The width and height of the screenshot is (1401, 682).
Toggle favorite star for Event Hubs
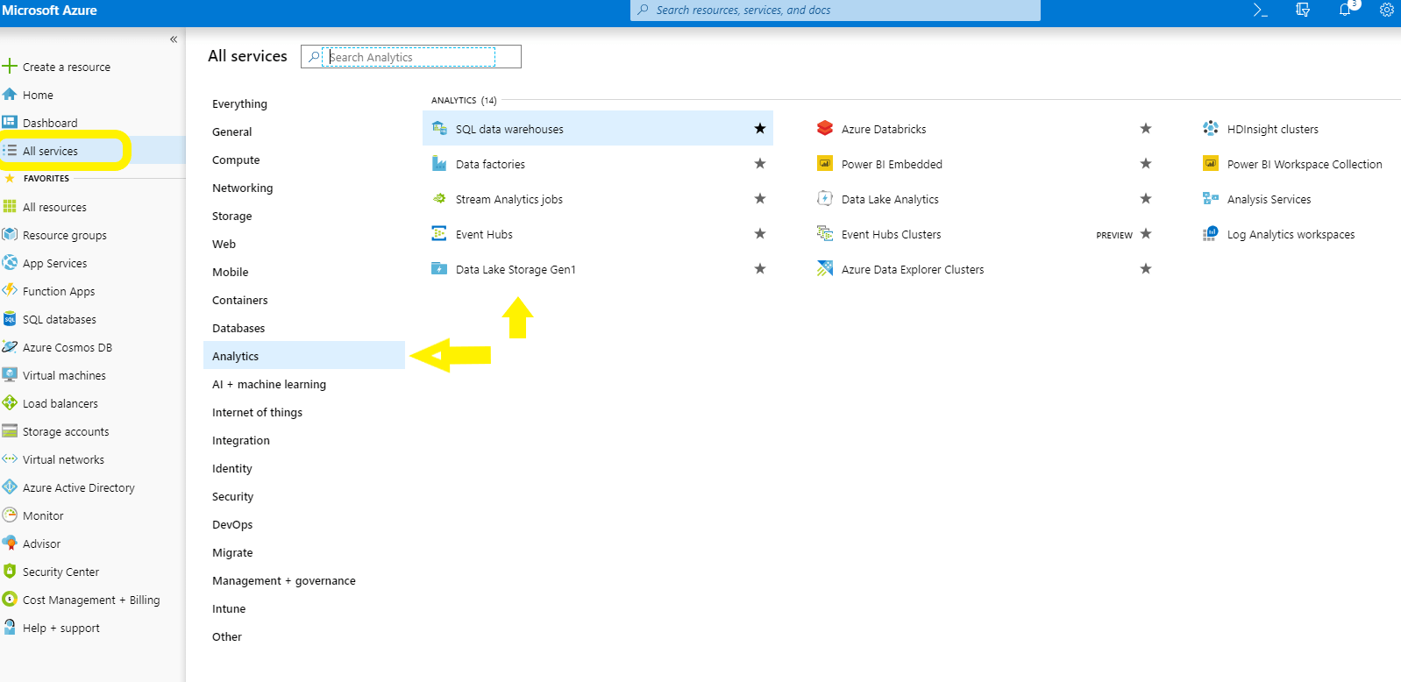pos(760,234)
